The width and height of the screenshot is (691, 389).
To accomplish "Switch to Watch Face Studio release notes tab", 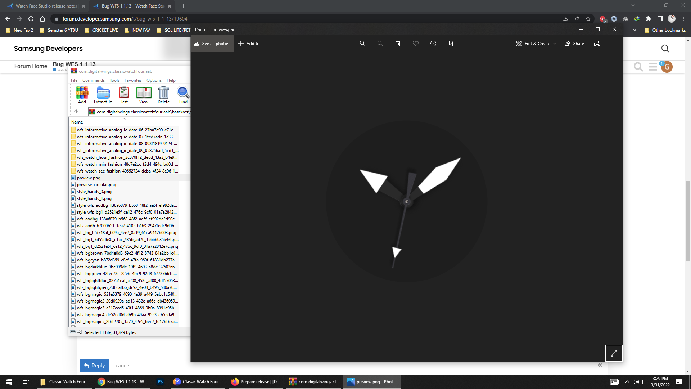I will point(46,6).
